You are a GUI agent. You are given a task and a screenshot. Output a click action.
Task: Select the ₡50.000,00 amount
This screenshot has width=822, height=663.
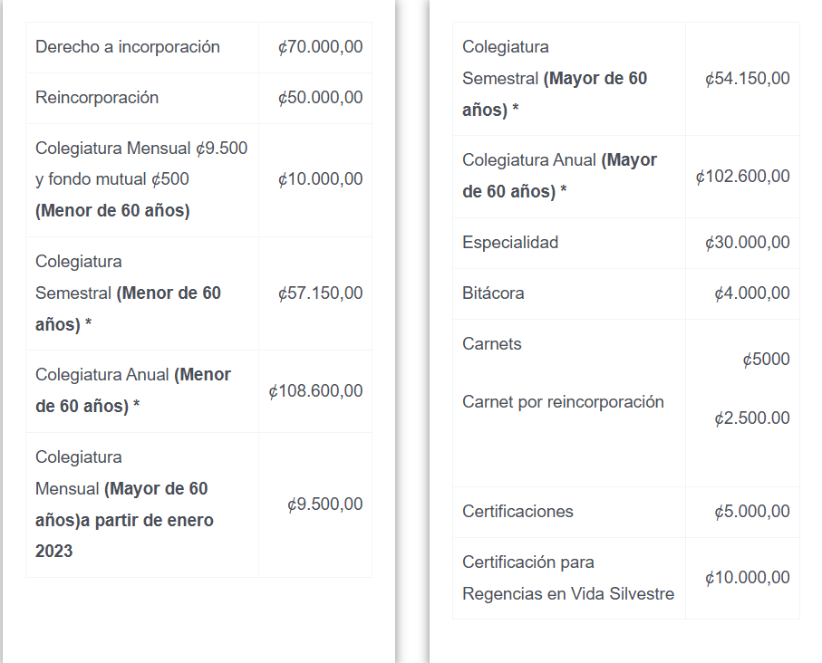coord(320,98)
